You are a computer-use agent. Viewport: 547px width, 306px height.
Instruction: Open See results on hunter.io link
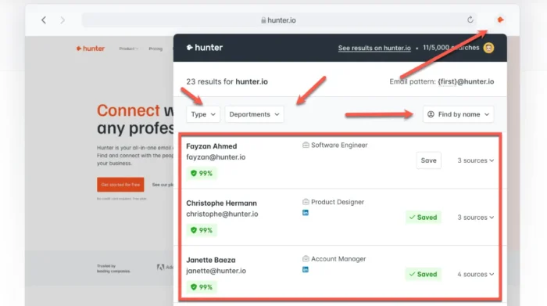tap(374, 48)
